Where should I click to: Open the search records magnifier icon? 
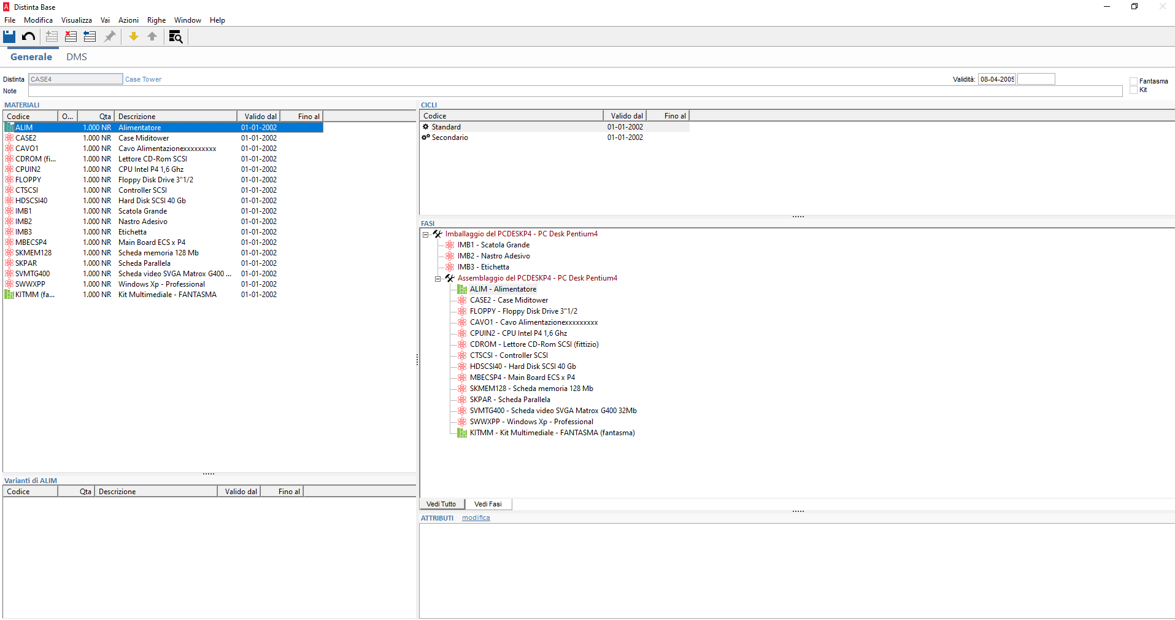tap(175, 37)
